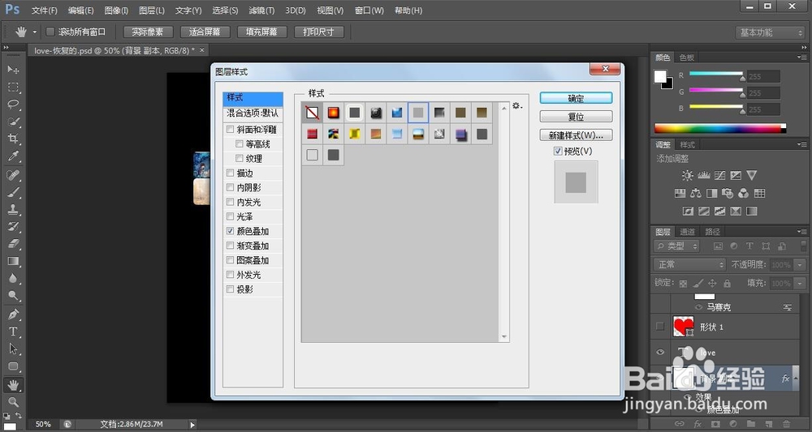Image resolution: width=812 pixels, height=432 pixels.
Task: Enable Stroke effect (描边)
Action: [x=231, y=173]
